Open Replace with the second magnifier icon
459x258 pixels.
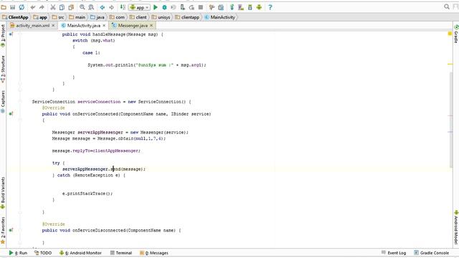coord(91,7)
